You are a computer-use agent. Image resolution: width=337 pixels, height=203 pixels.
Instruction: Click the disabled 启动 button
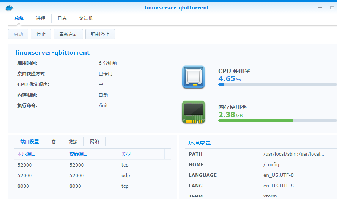(18, 34)
